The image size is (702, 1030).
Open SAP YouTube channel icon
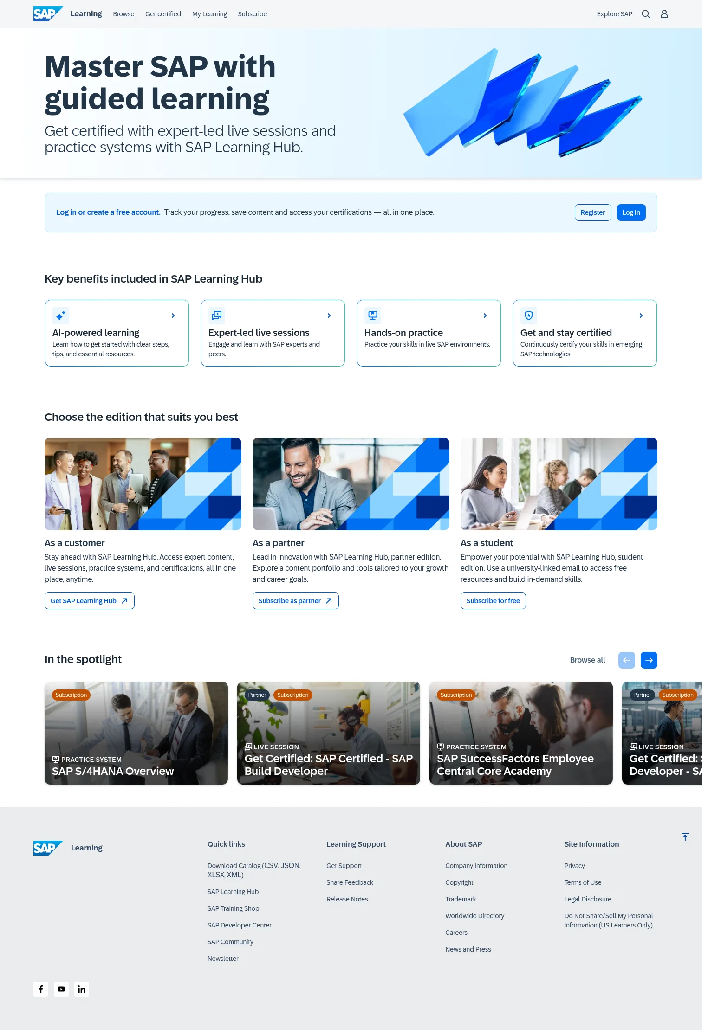click(61, 989)
